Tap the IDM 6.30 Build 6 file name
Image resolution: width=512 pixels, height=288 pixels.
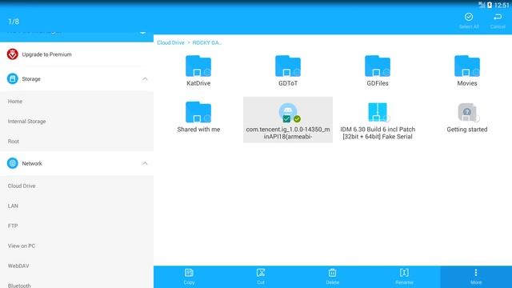click(378, 133)
